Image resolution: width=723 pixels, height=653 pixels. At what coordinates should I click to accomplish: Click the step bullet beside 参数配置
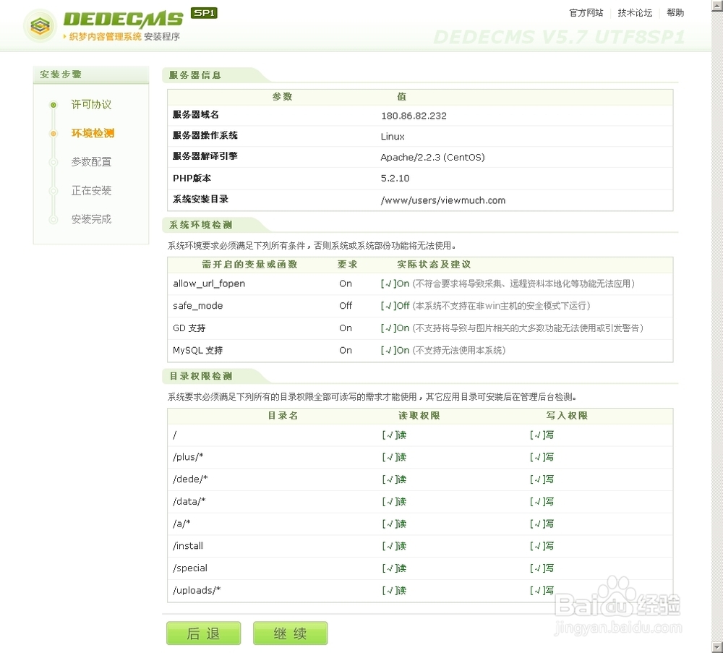click(x=54, y=162)
